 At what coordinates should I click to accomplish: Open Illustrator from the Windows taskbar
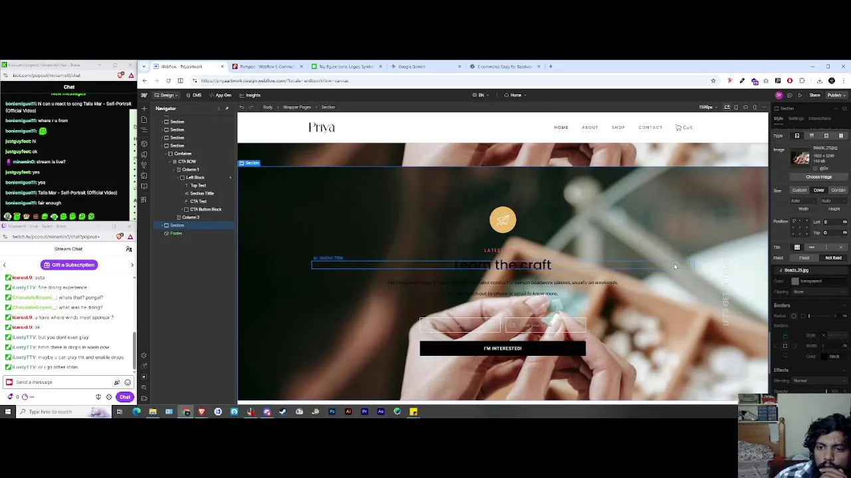348,412
